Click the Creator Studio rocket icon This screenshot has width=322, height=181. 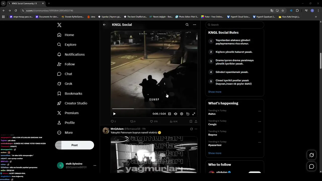(59, 103)
